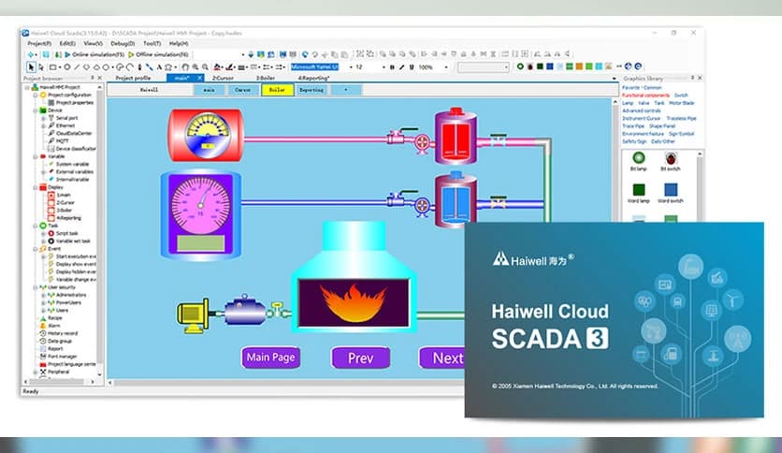Switch to the Project profile tab
Viewport: 782px width, 453px height.
pos(133,79)
